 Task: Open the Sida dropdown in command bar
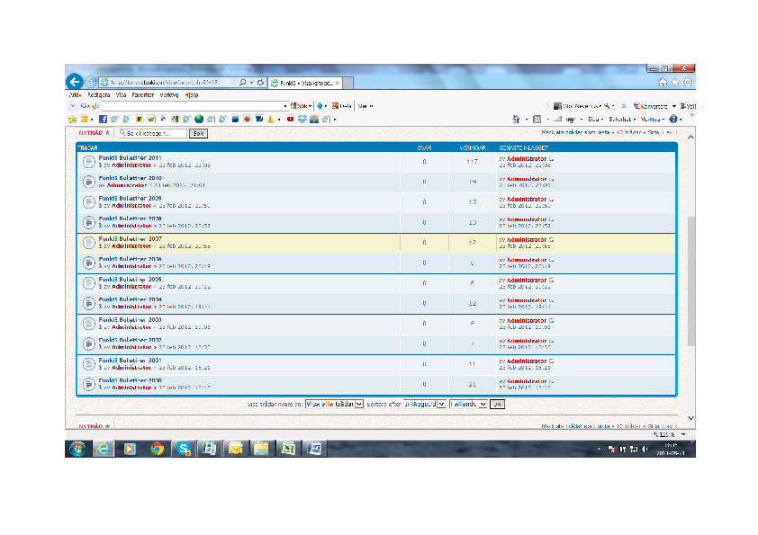coord(596,120)
